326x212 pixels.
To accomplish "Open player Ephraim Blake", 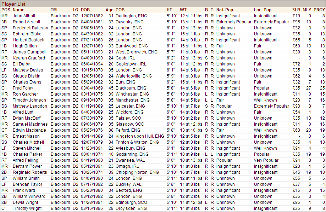I will click(27, 34).
